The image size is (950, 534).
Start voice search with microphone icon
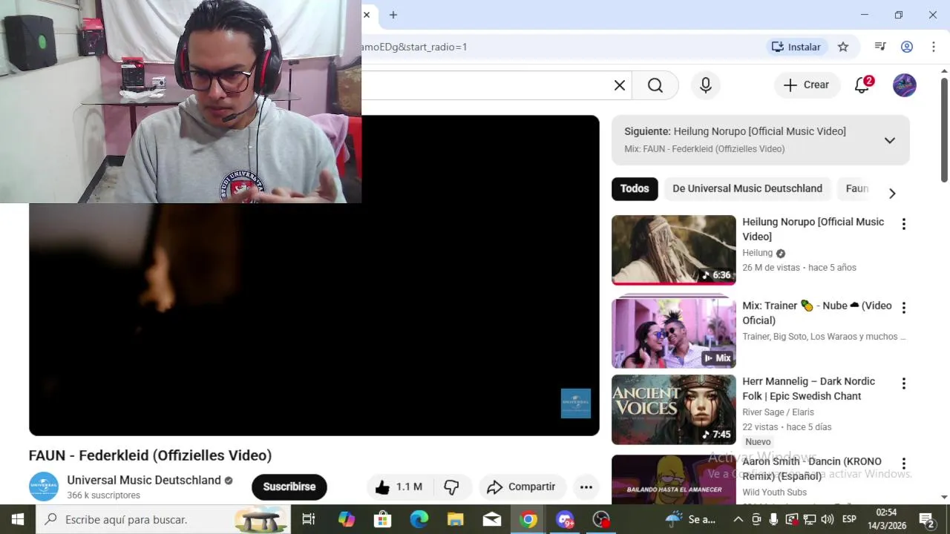pyautogui.click(x=706, y=85)
